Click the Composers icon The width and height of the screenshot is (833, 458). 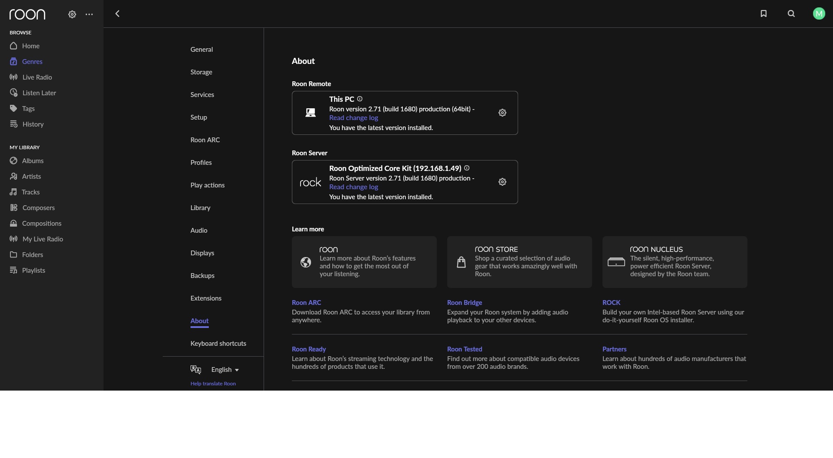tap(13, 207)
